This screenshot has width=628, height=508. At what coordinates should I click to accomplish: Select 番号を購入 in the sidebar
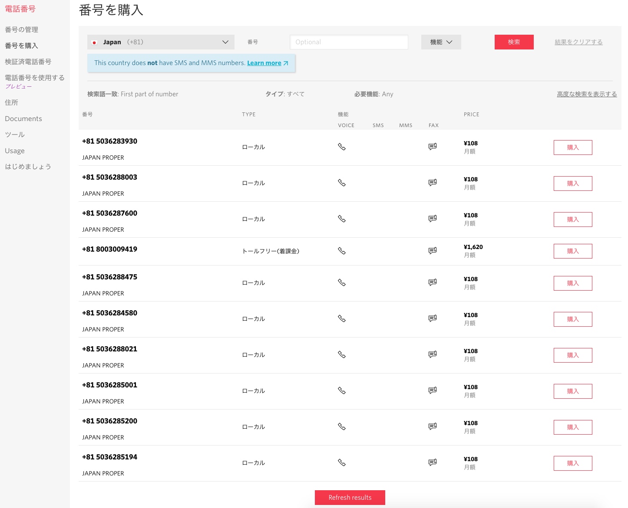pyautogui.click(x=21, y=46)
